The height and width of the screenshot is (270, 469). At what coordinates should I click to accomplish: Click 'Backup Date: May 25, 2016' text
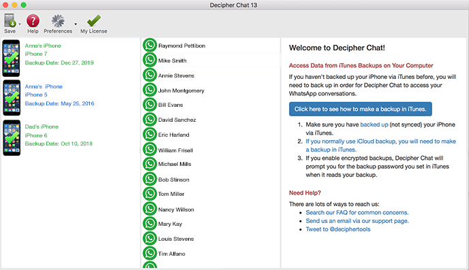pyautogui.click(x=59, y=103)
